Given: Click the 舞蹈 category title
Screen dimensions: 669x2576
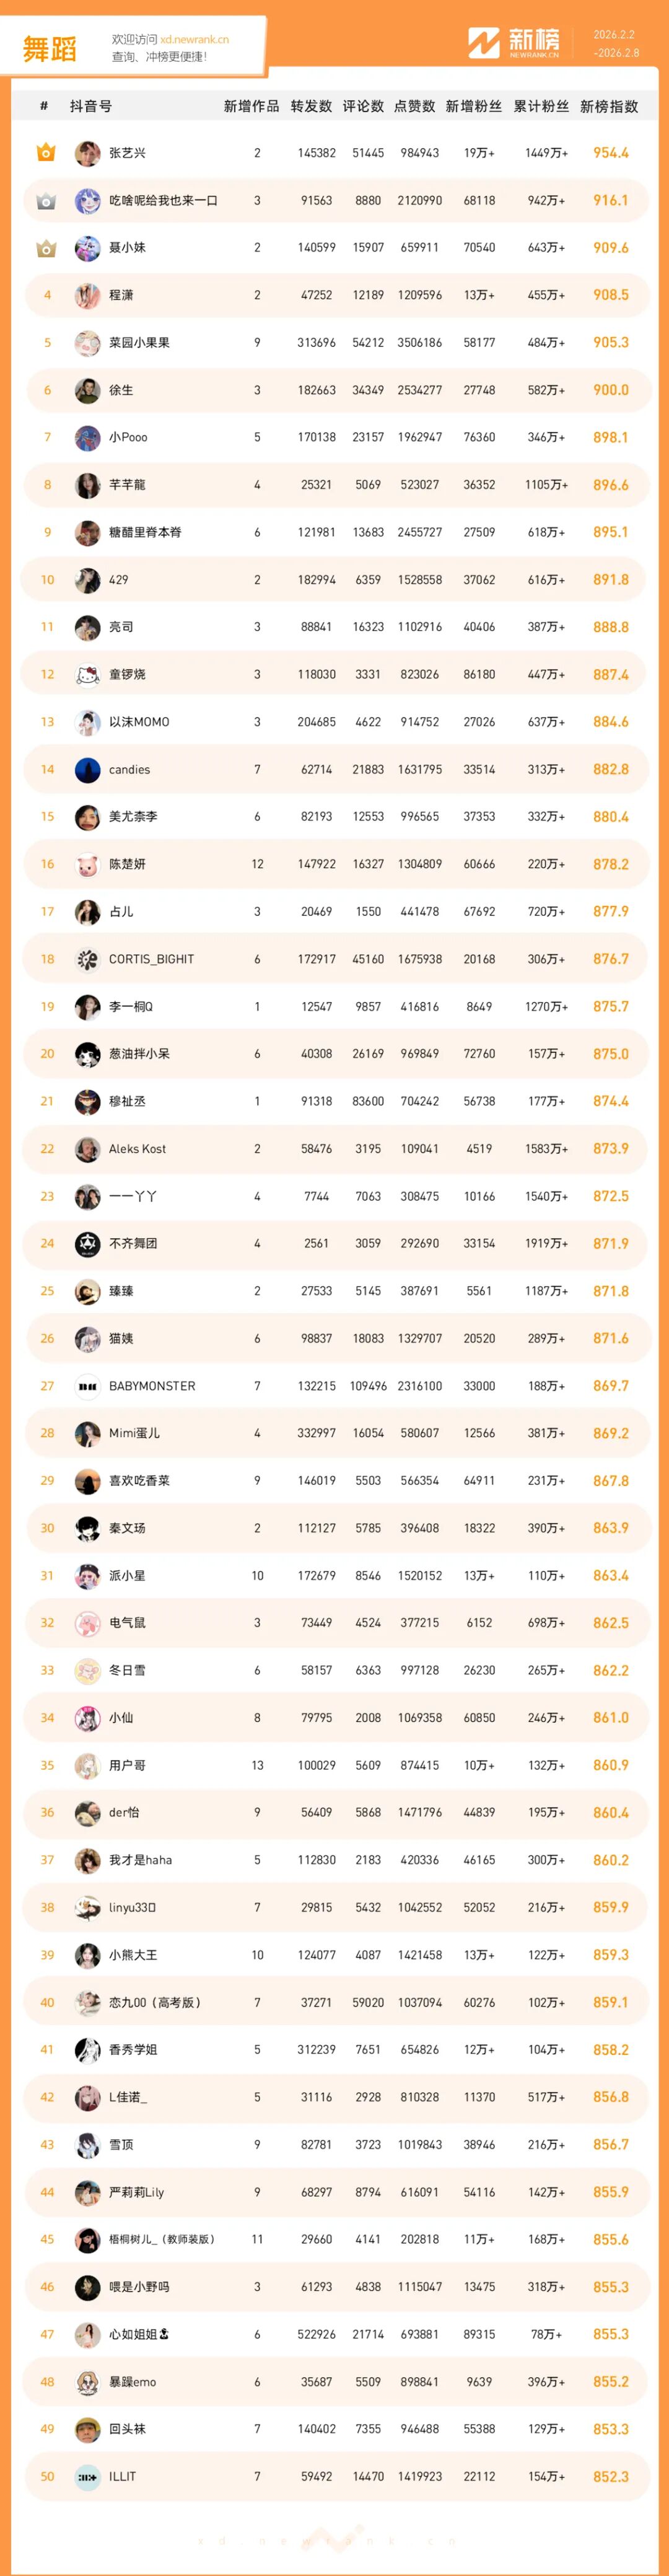Looking at the screenshot, I should coord(50,48).
